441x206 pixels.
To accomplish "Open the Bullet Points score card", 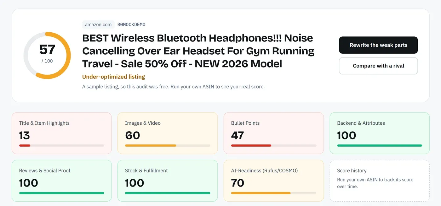I will click(x=274, y=133).
